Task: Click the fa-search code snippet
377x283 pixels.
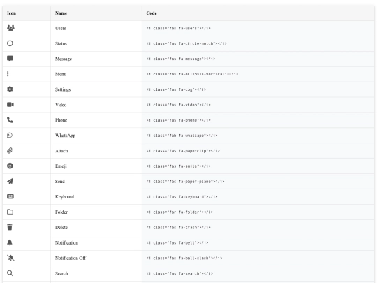Action: coord(179,273)
